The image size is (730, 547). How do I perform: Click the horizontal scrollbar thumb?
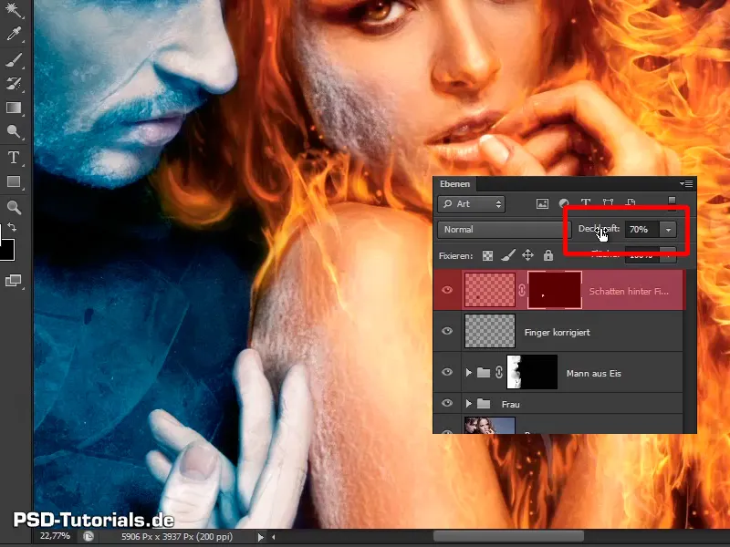[x=508, y=536]
